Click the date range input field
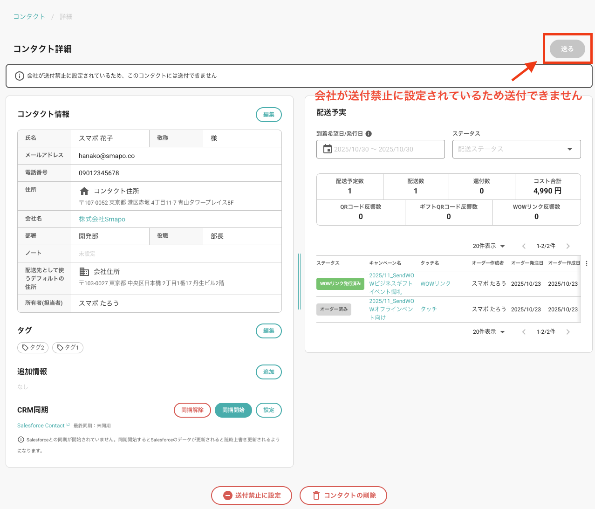Image resolution: width=595 pixels, height=509 pixels. click(381, 149)
